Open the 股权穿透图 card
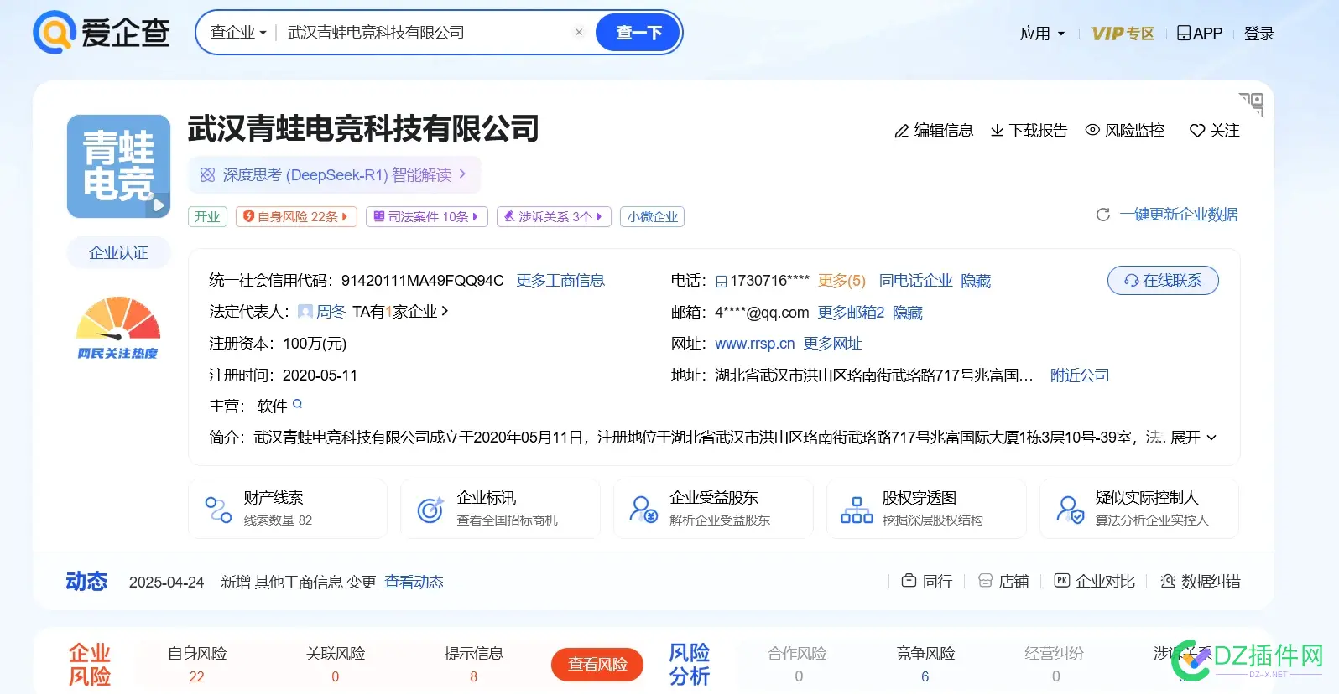The width and height of the screenshot is (1339, 694). [926, 509]
